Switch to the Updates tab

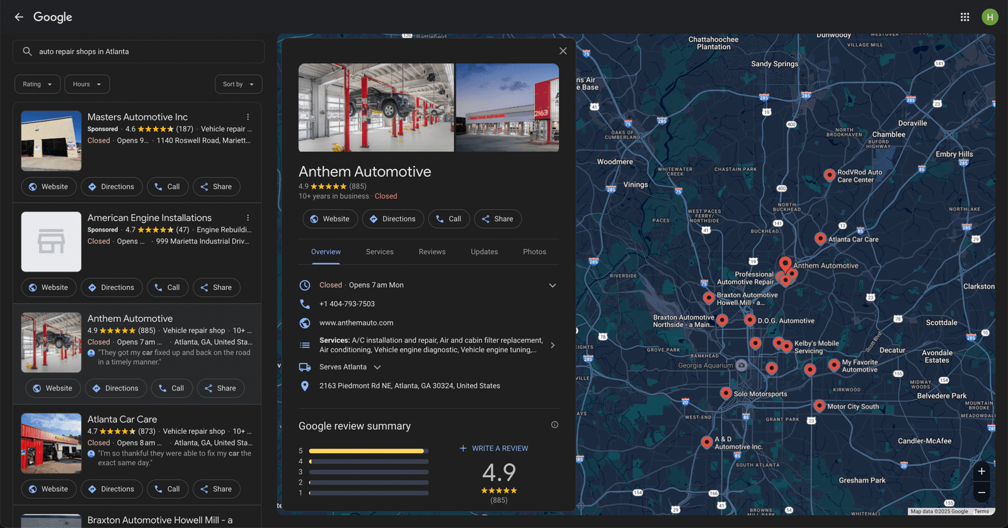coord(484,252)
